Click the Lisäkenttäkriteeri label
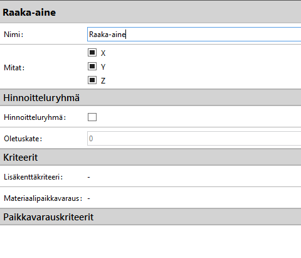 click(33, 177)
